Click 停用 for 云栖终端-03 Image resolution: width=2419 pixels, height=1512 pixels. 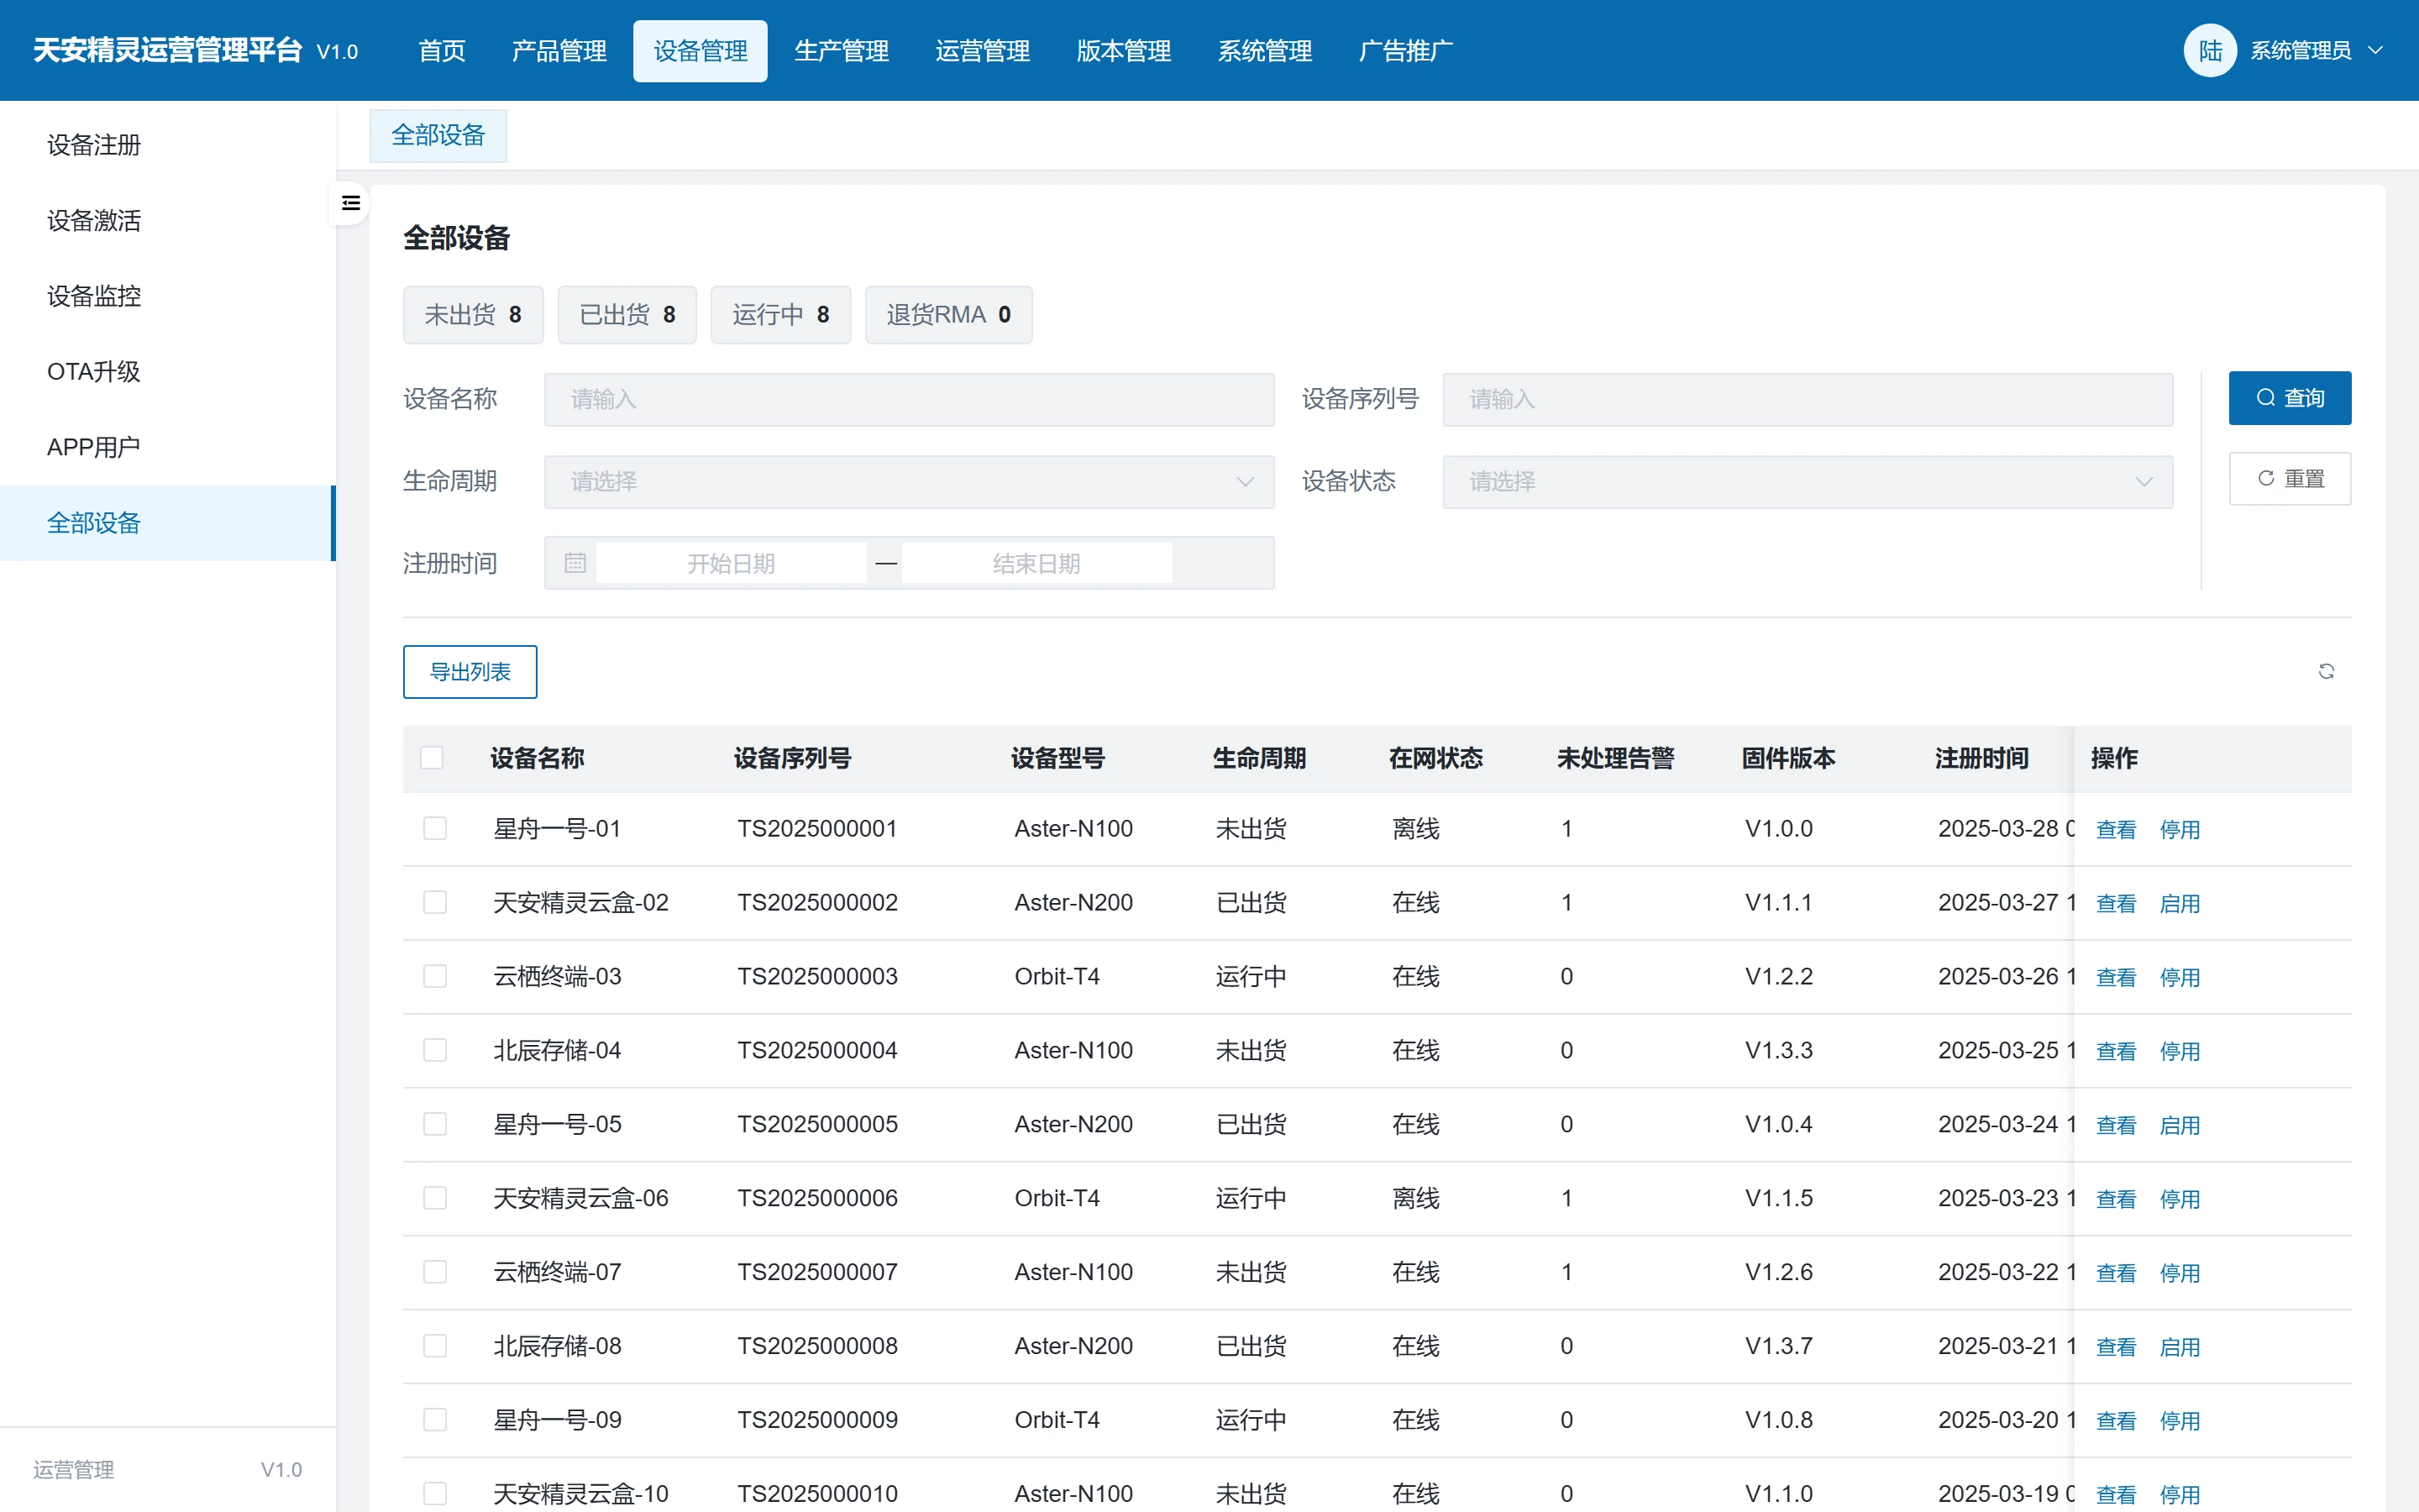tap(2179, 977)
